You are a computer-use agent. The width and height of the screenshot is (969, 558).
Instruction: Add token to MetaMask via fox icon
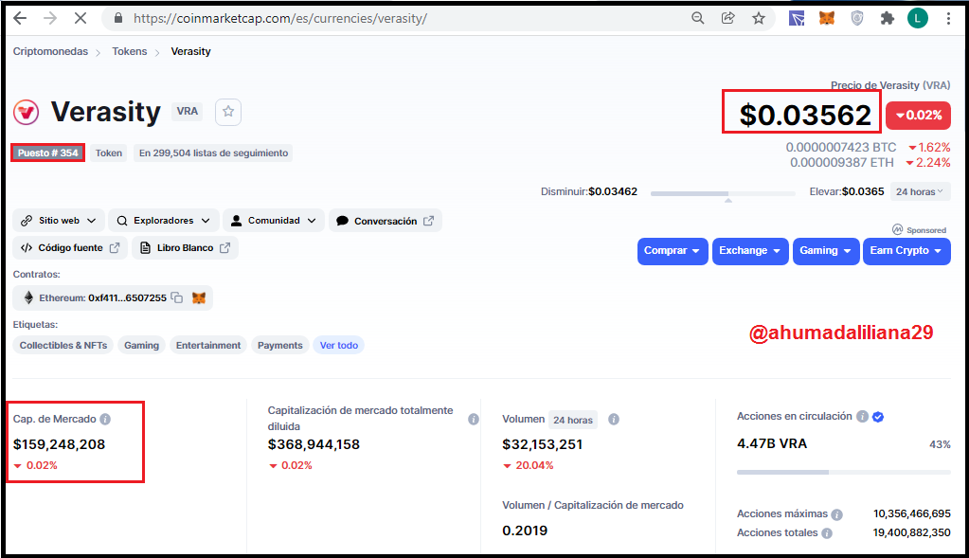(198, 297)
